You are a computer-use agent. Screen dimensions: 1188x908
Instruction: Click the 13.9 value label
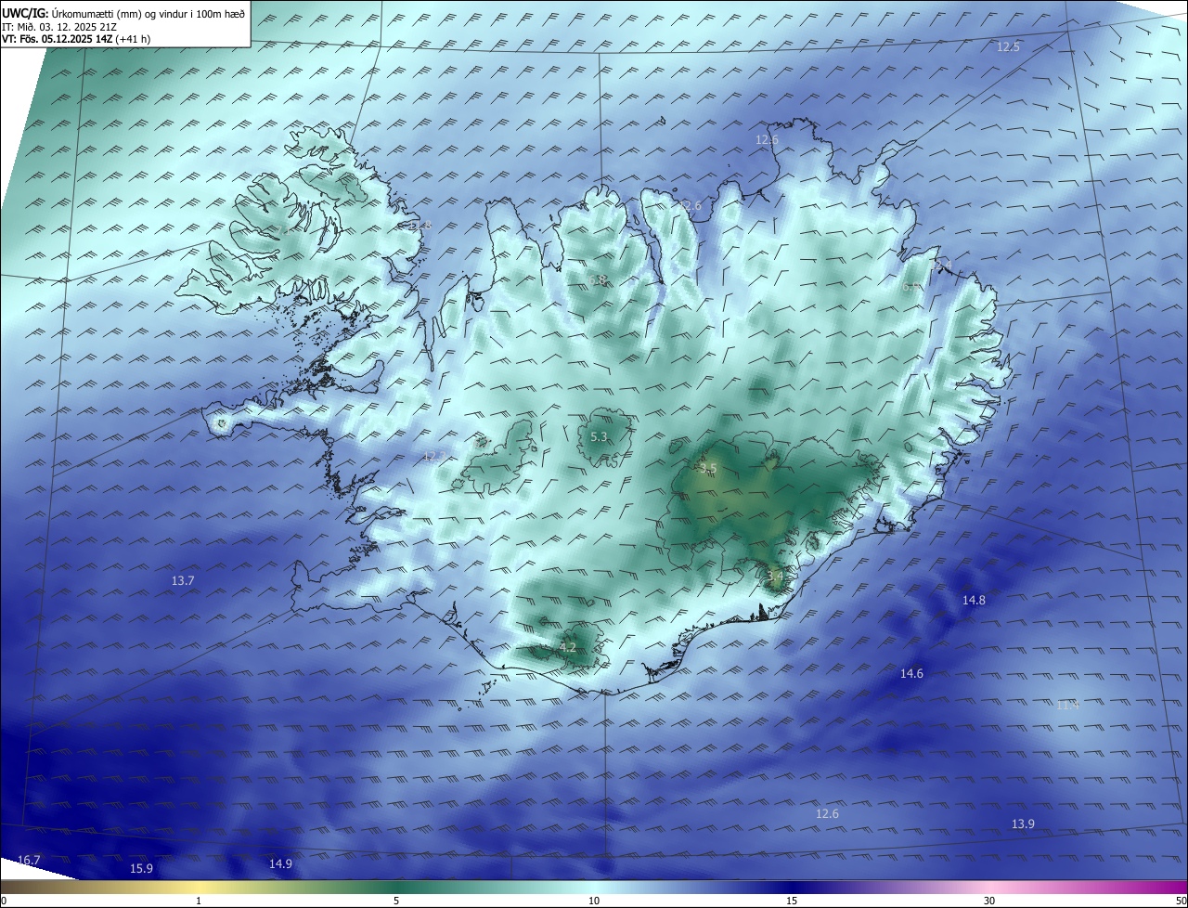click(1023, 824)
